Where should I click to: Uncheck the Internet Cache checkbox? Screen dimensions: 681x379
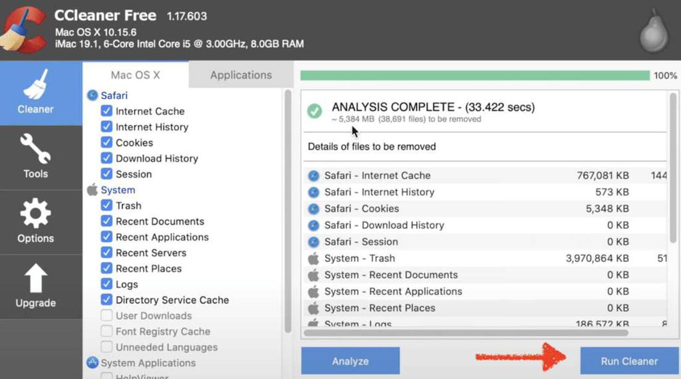pos(106,111)
